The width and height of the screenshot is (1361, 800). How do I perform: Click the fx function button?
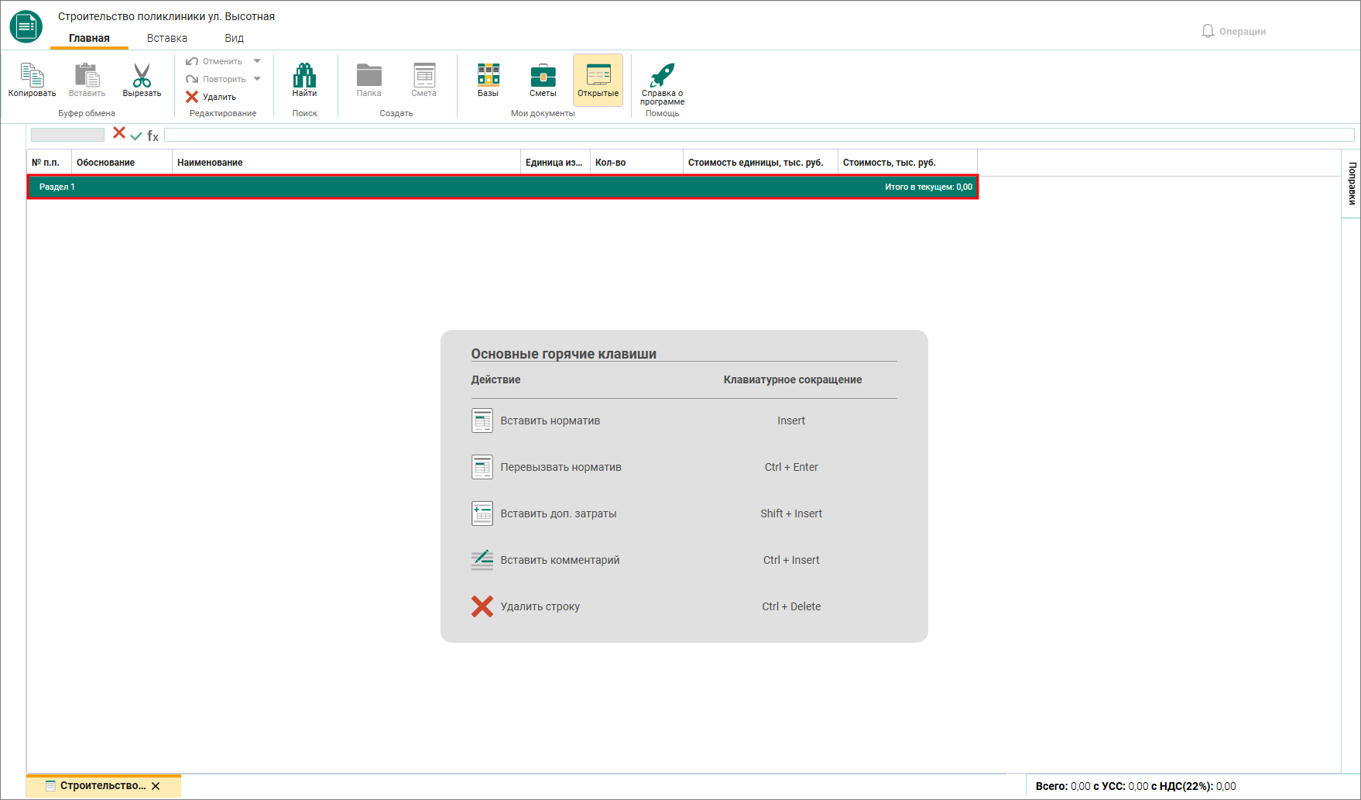[x=153, y=136]
